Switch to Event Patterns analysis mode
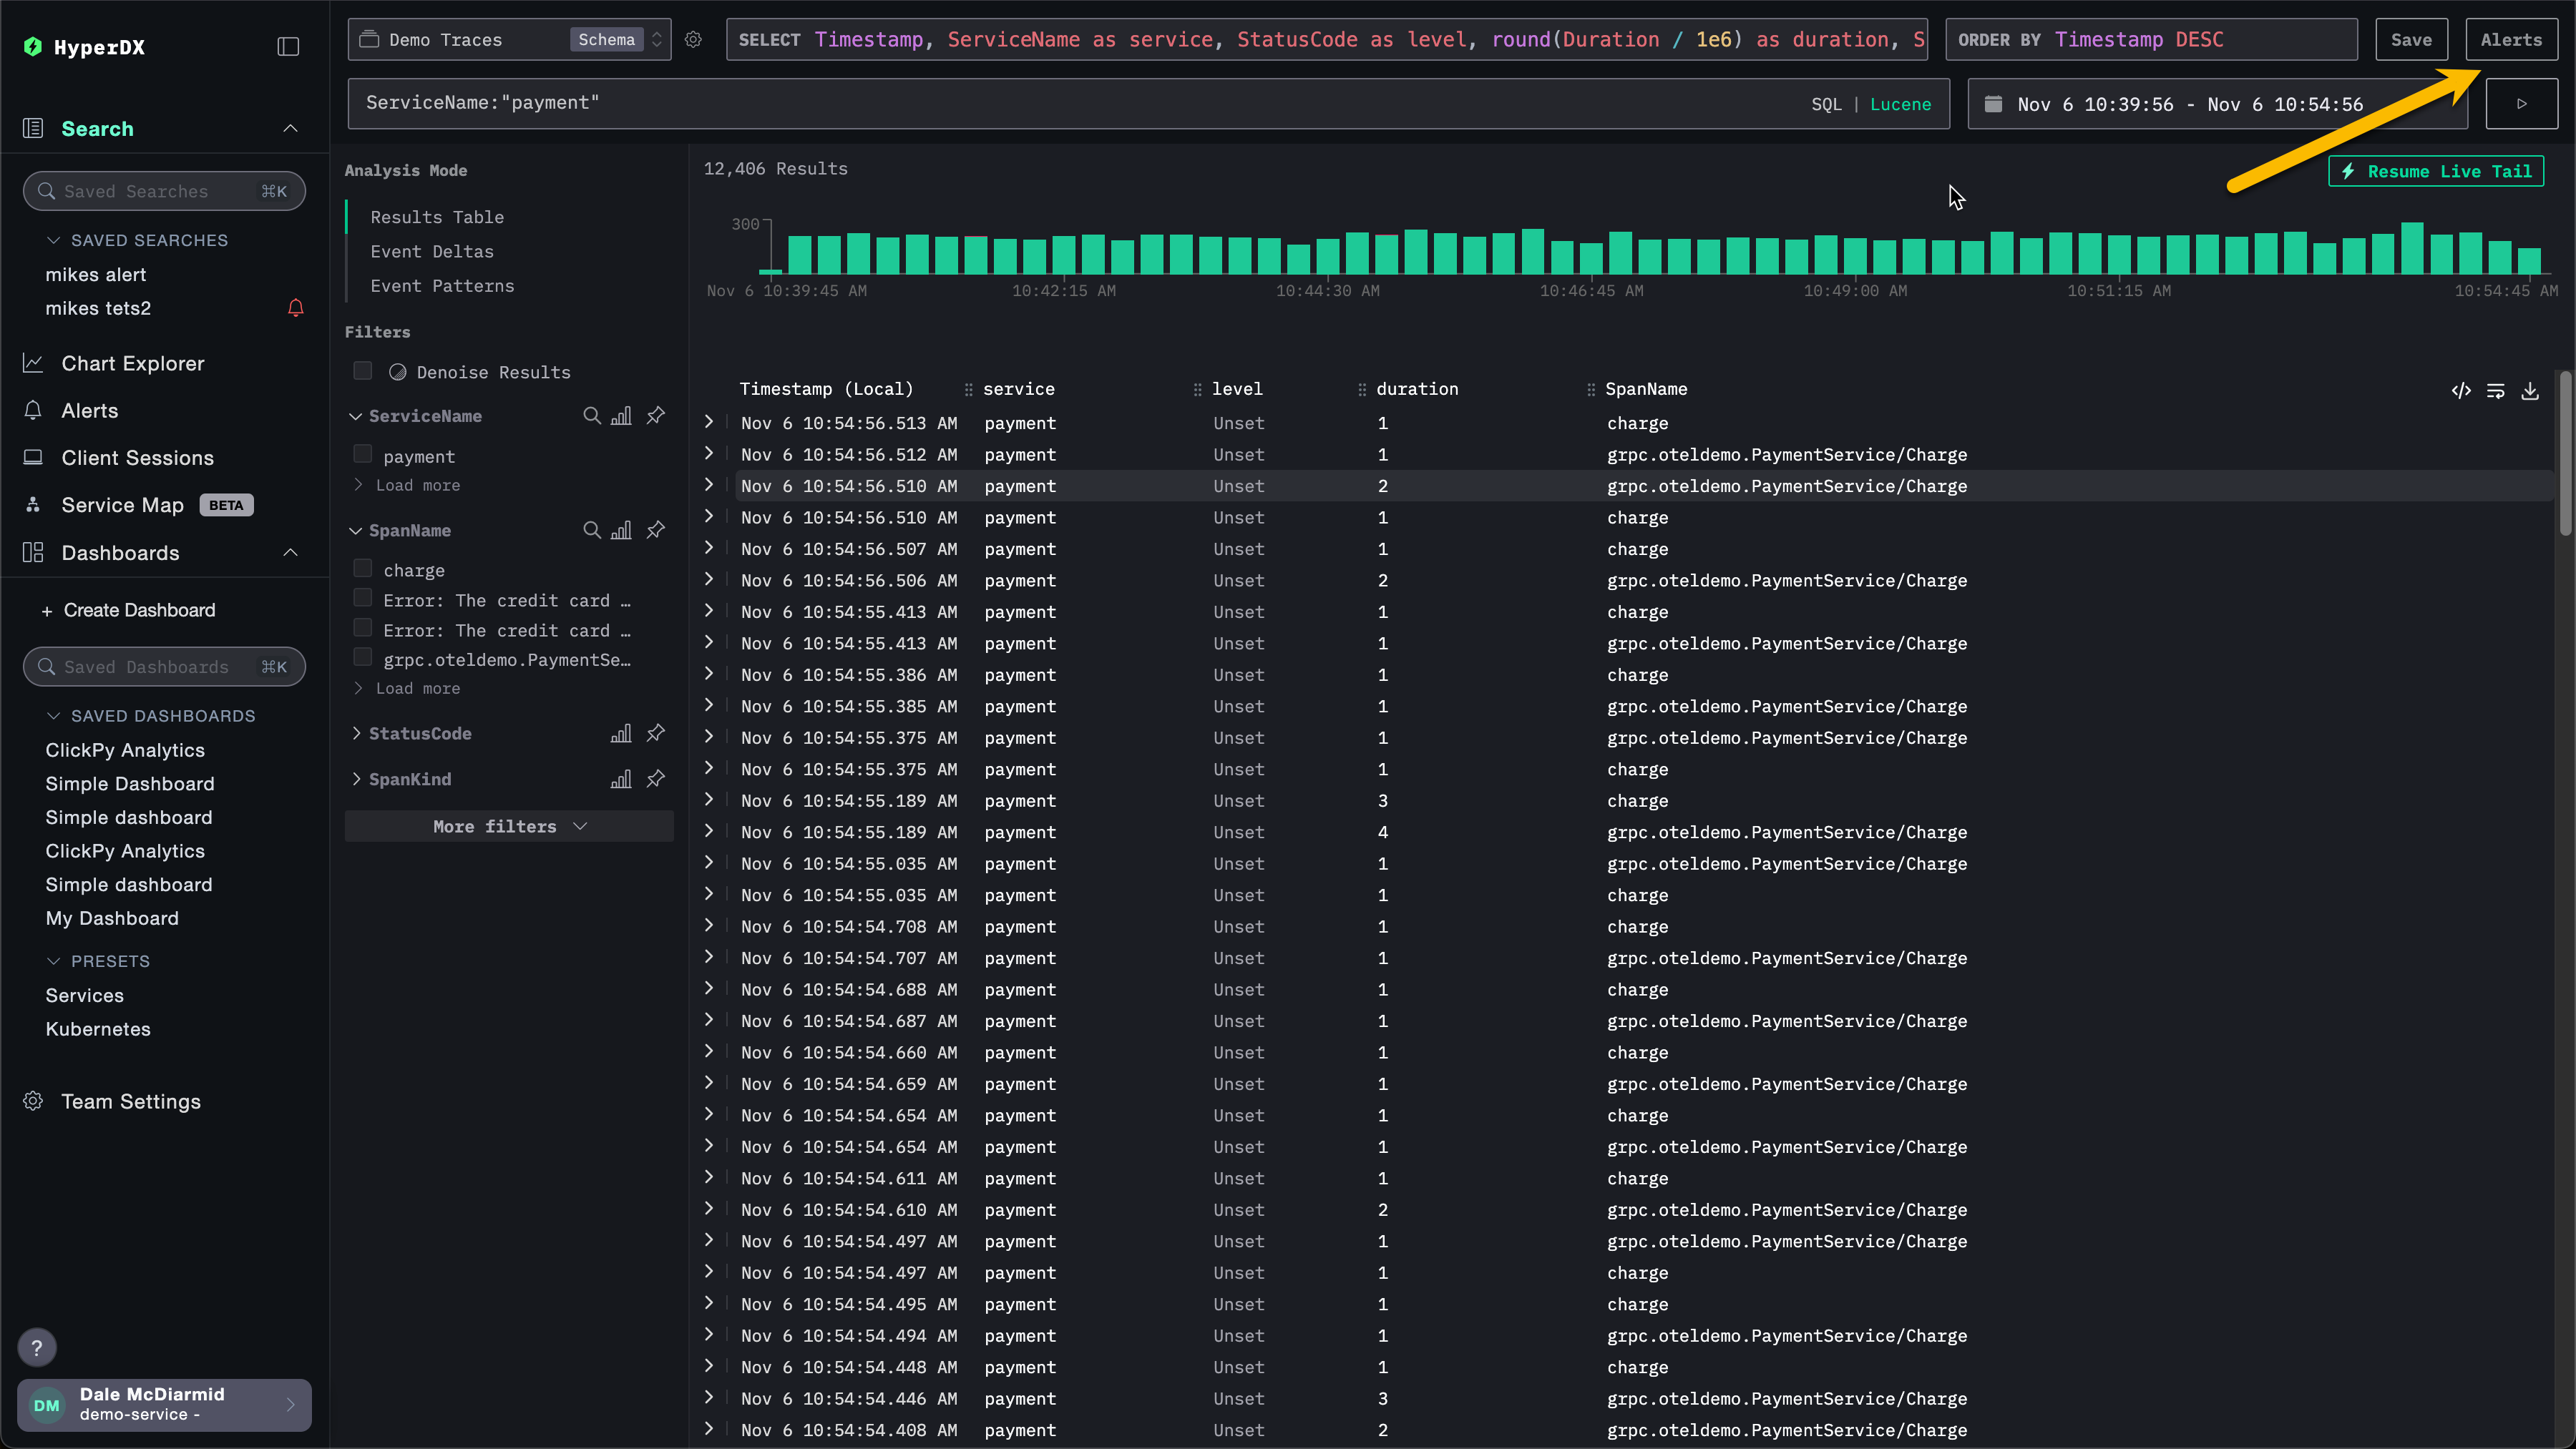This screenshot has height=1449, width=2576. point(442,286)
